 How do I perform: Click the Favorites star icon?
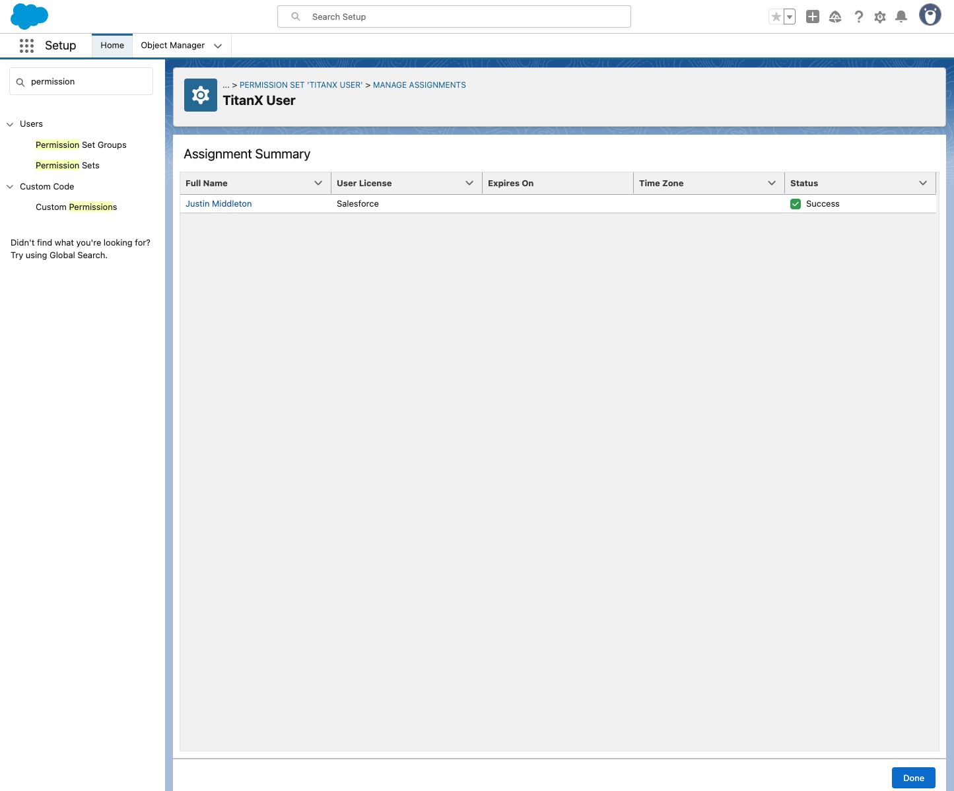pos(776,17)
